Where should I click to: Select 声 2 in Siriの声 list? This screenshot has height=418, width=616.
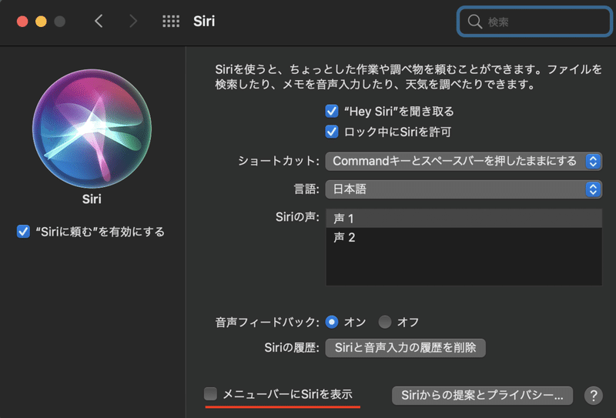pos(464,237)
